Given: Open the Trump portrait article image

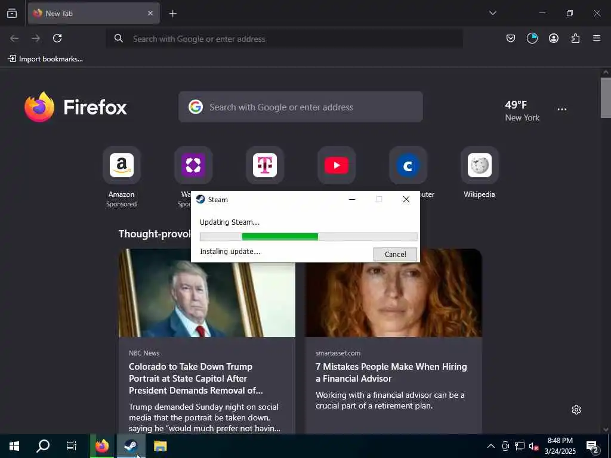Looking at the screenshot, I should [207, 299].
